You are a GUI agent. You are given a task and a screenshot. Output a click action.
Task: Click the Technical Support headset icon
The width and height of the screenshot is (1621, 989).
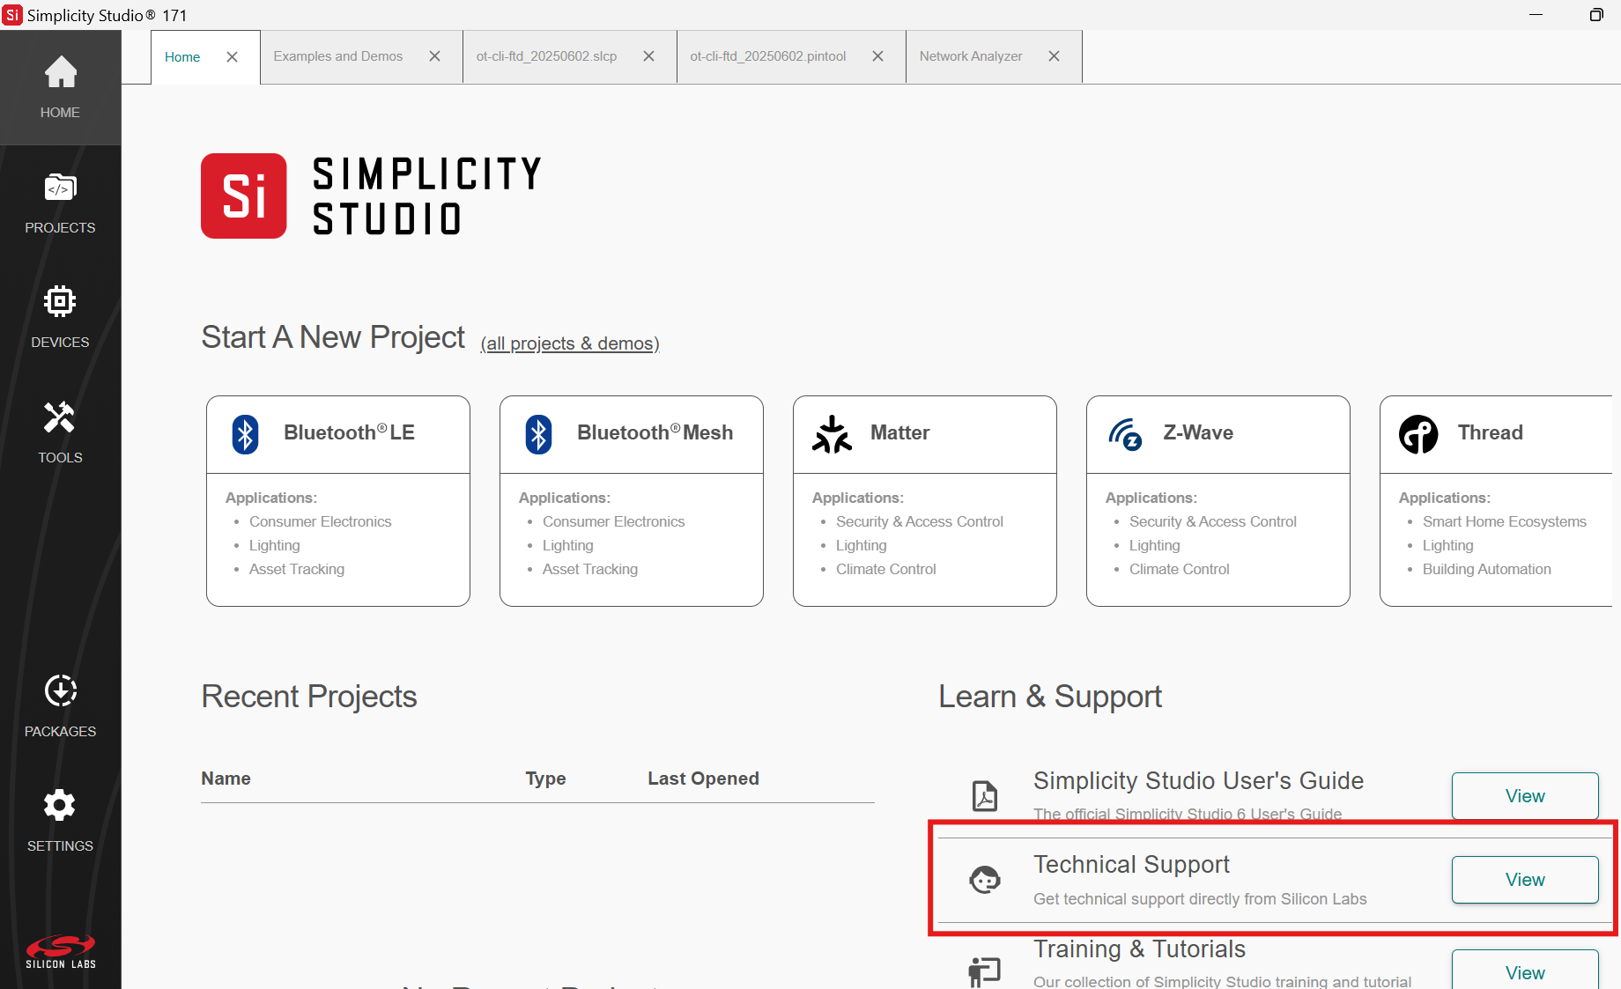pyautogui.click(x=984, y=880)
